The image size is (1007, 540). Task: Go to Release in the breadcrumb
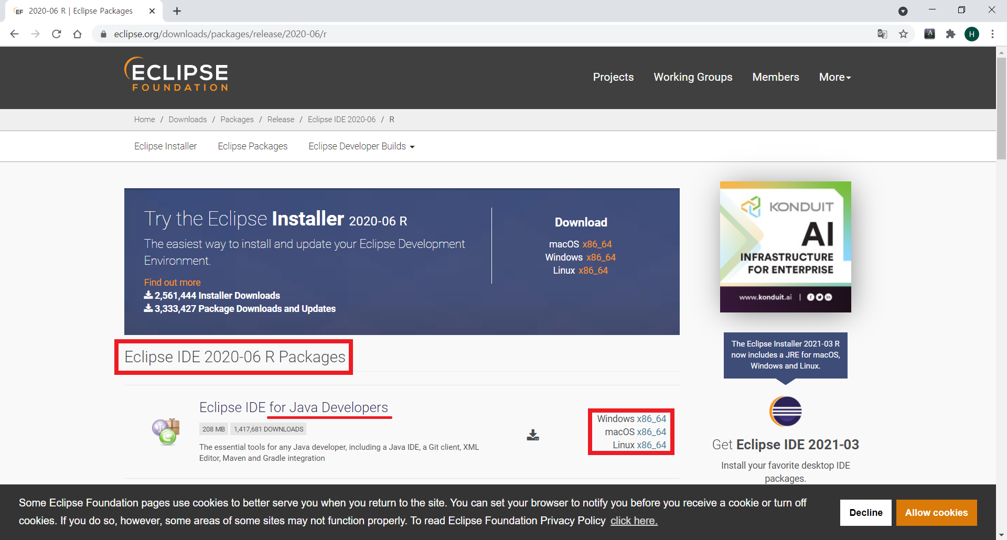pyautogui.click(x=281, y=120)
